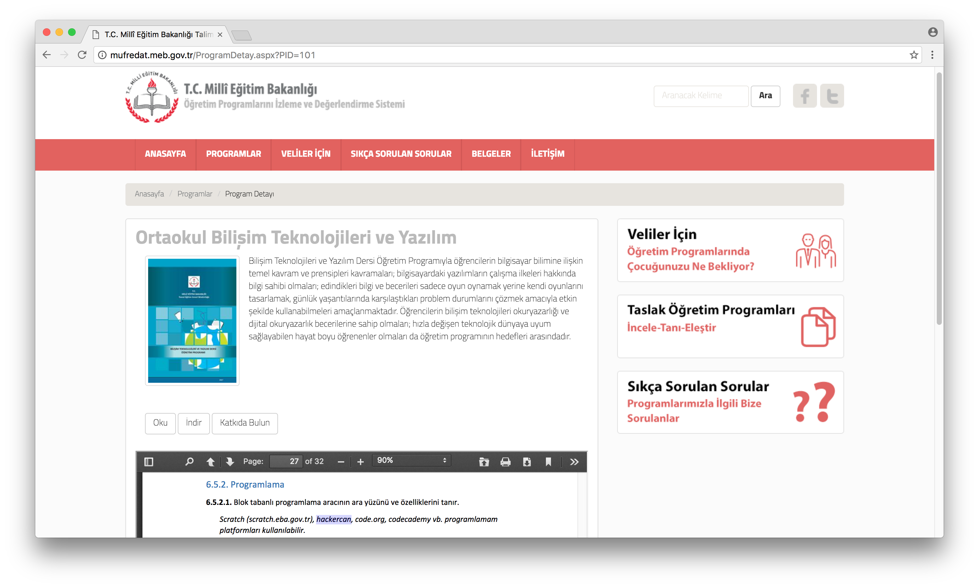Viewport: 979px width, 588px height.
Task: Print the PDF document
Action: tap(505, 461)
